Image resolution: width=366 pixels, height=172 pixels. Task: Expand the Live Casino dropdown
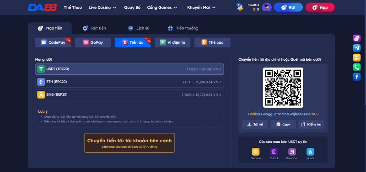(102, 7)
